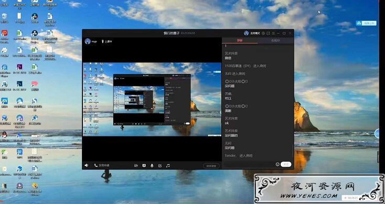Mute the speaker volume icon
The height and width of the screenshot is (204, 385).
coord(87,166)
